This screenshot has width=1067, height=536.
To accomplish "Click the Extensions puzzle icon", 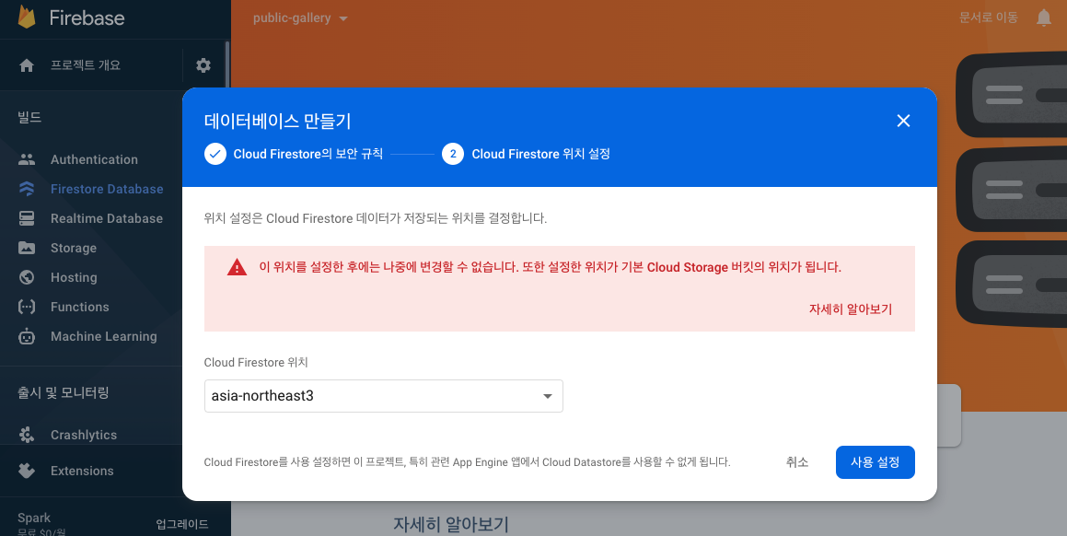I will coord(27,471).
